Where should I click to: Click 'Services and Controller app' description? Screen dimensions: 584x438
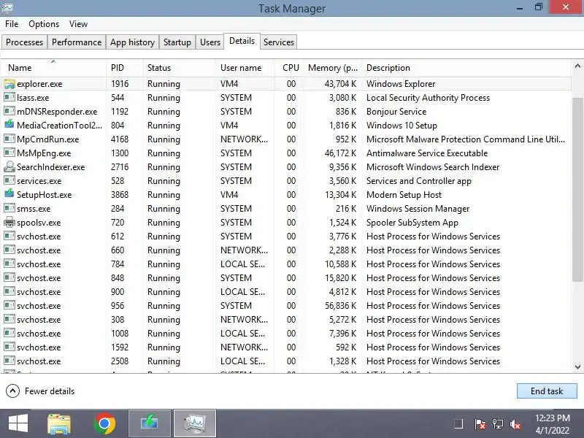click(x=418, y=180)
